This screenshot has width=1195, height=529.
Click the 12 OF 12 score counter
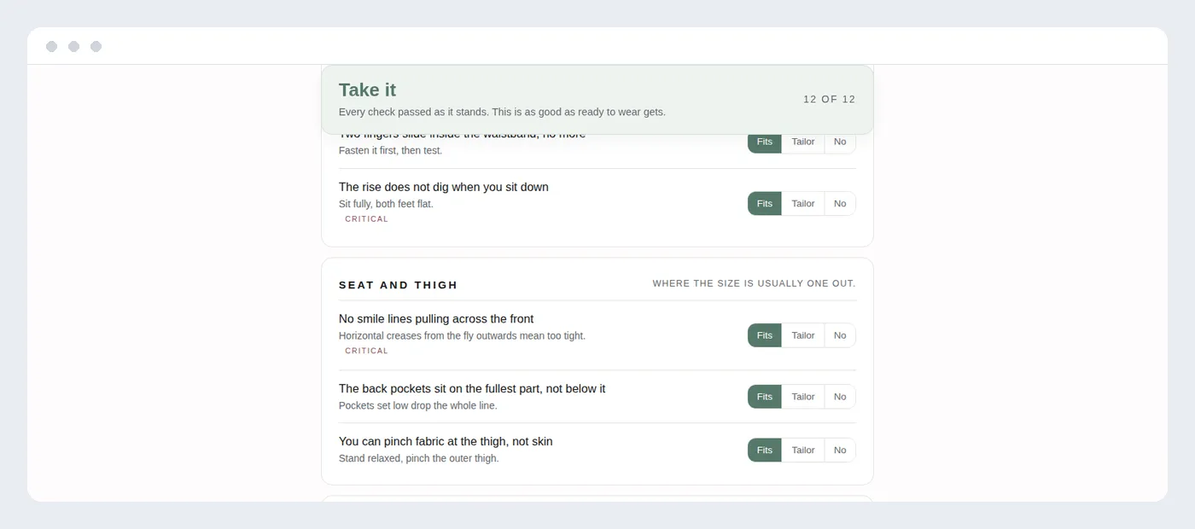click(830, 99)
